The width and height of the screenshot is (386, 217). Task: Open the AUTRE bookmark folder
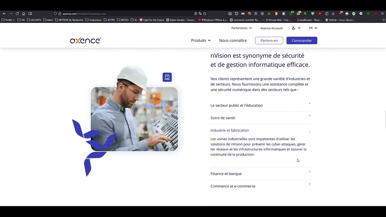pos(109,20)
